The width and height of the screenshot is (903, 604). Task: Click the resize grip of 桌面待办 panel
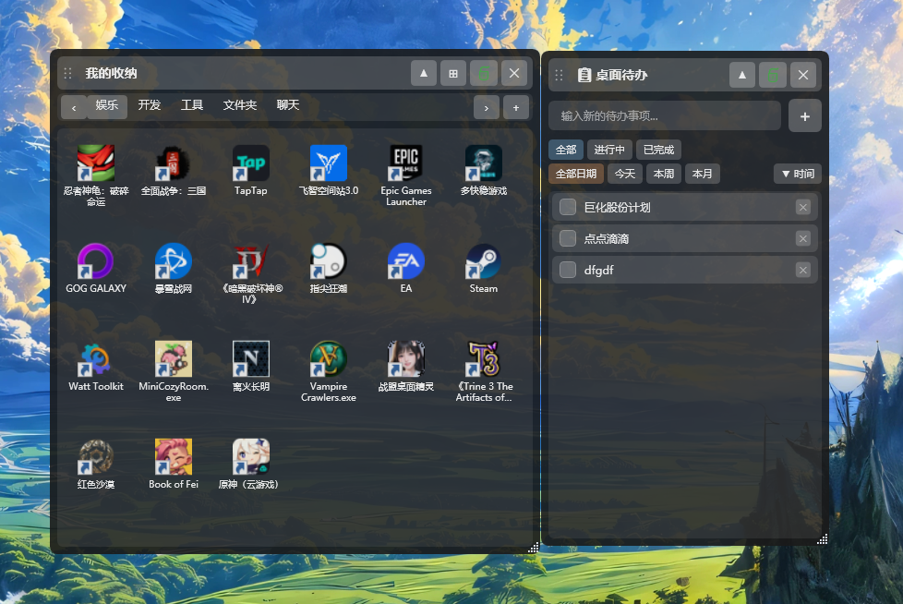tap(823, 539)
